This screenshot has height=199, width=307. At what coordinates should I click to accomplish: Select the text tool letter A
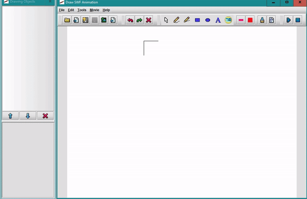[x=218, y=20]
